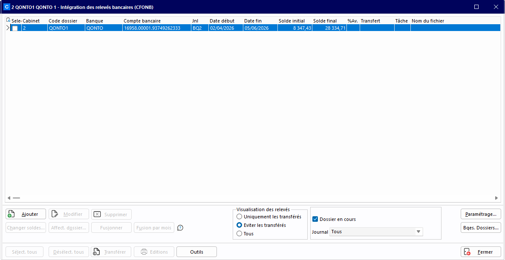Image resolution: width=505 pixels, height=260 pixels.
Task: Click the Tâche column header
Action: (x=402, y=21)
